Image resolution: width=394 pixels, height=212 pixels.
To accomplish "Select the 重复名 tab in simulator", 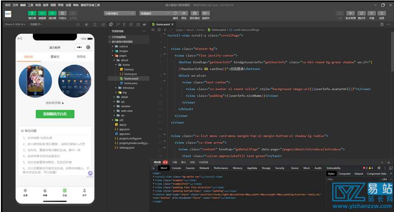I will [x=55, y=57].
